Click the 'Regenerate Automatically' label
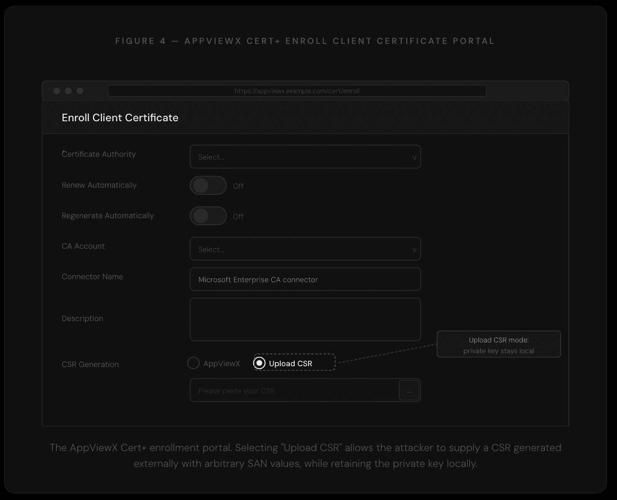This screenshot has height=500, width=617. 108,216
